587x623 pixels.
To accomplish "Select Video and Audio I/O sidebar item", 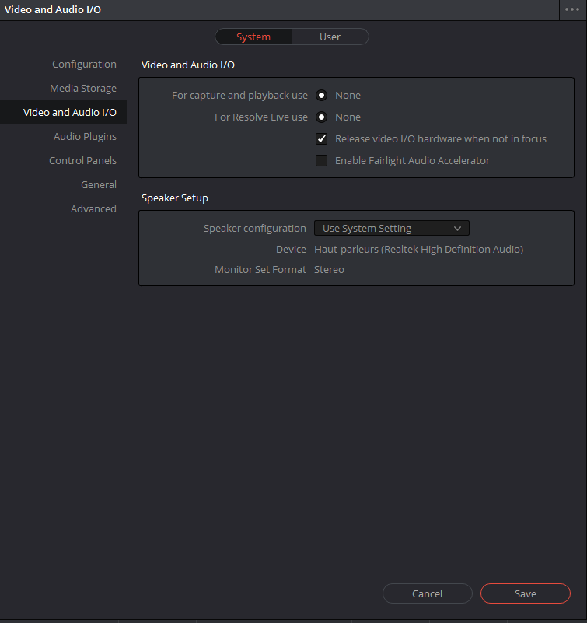I will coord(64,113).
